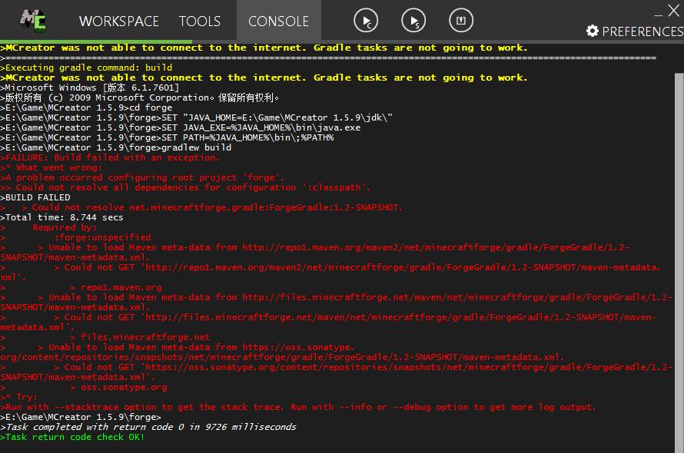Open PREFERENCES settings
684x453 pixels.
coord(635,31)
